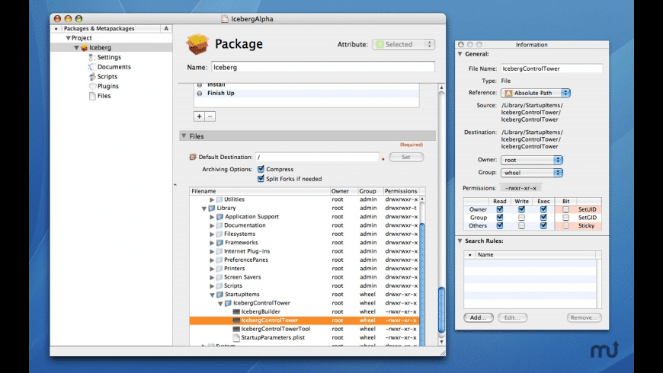This screenshot has height=373, width=663.
Task: Click the package Name text field
Action: point(322,67)
